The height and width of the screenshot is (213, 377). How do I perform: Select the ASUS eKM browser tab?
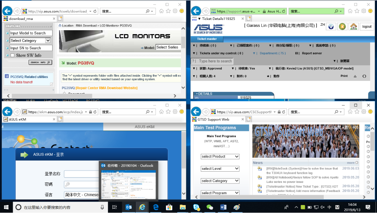29,119
